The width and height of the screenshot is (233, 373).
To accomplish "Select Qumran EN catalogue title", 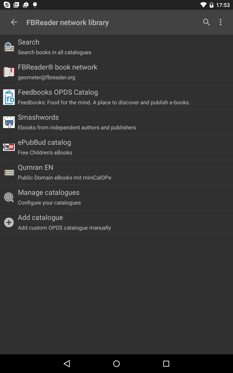I will point(36,167).
